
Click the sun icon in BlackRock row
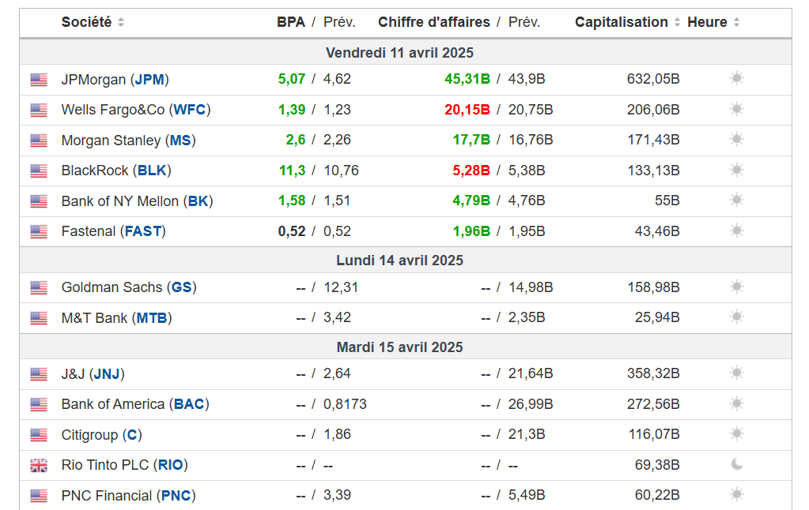[737, 170]
